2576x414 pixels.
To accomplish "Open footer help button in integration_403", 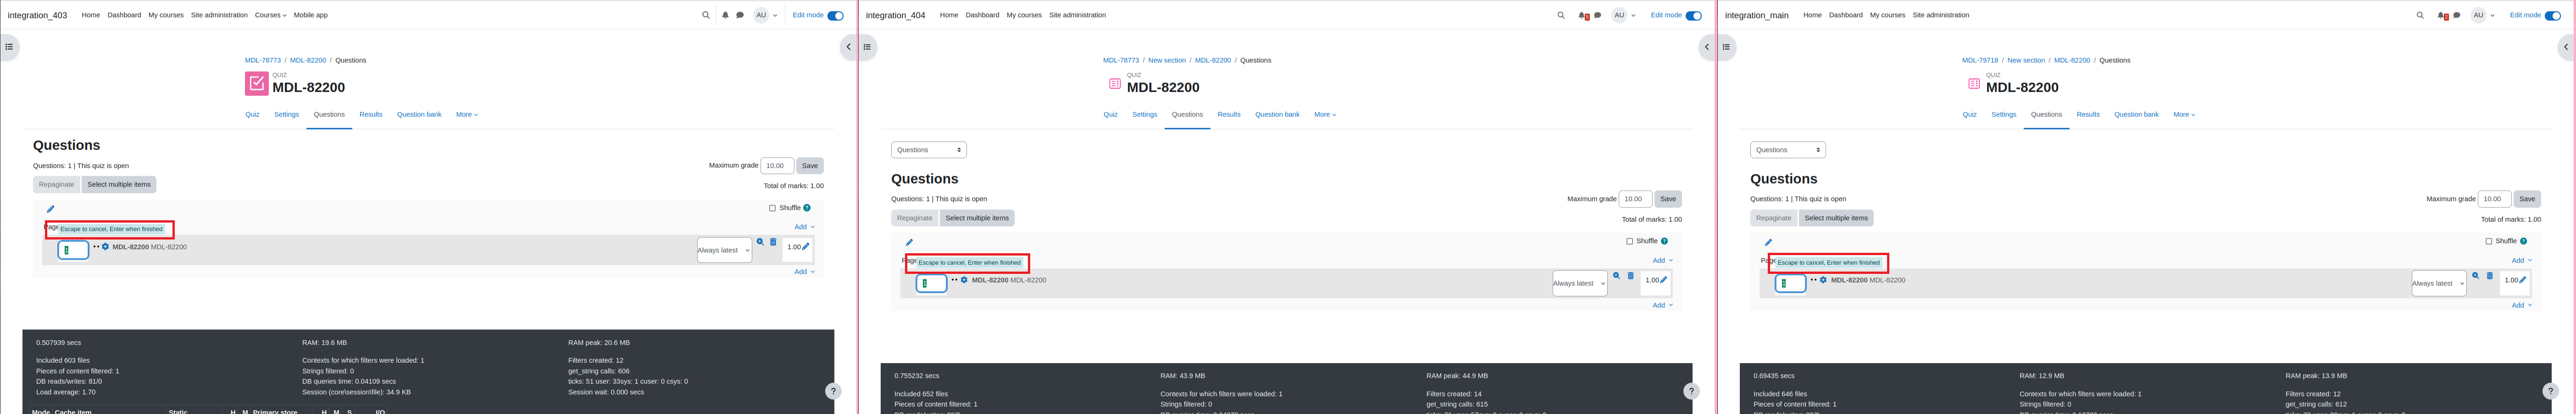I will pyautogui.click(x=833, y=391).
